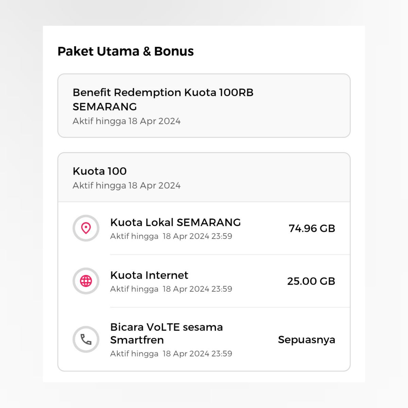This screenshot has width=408, height=408.
Task: Click the Kuota 100 title text
Action: coord(100,171)
